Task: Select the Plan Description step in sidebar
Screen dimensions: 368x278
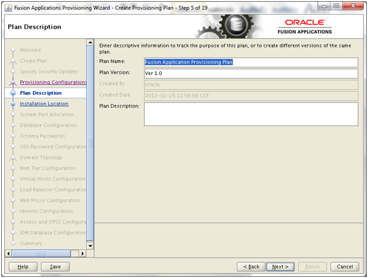Action: pos(41,93)
